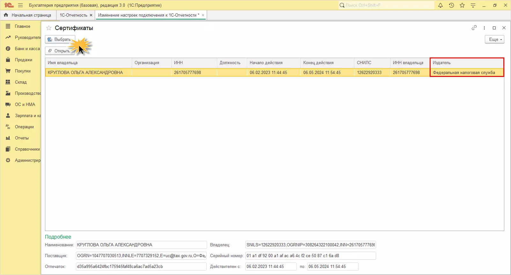Screen dimensions: 511x275
Task: Switch to Начальная страница tab
Action: click(x=28, y=15)
